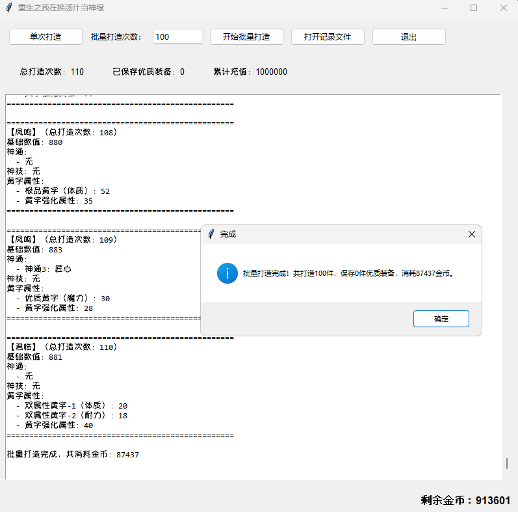This screenshot has height=512, width=518.
Task: Click the feather icon beside 完成 title
Action: (x=211, y=234)
